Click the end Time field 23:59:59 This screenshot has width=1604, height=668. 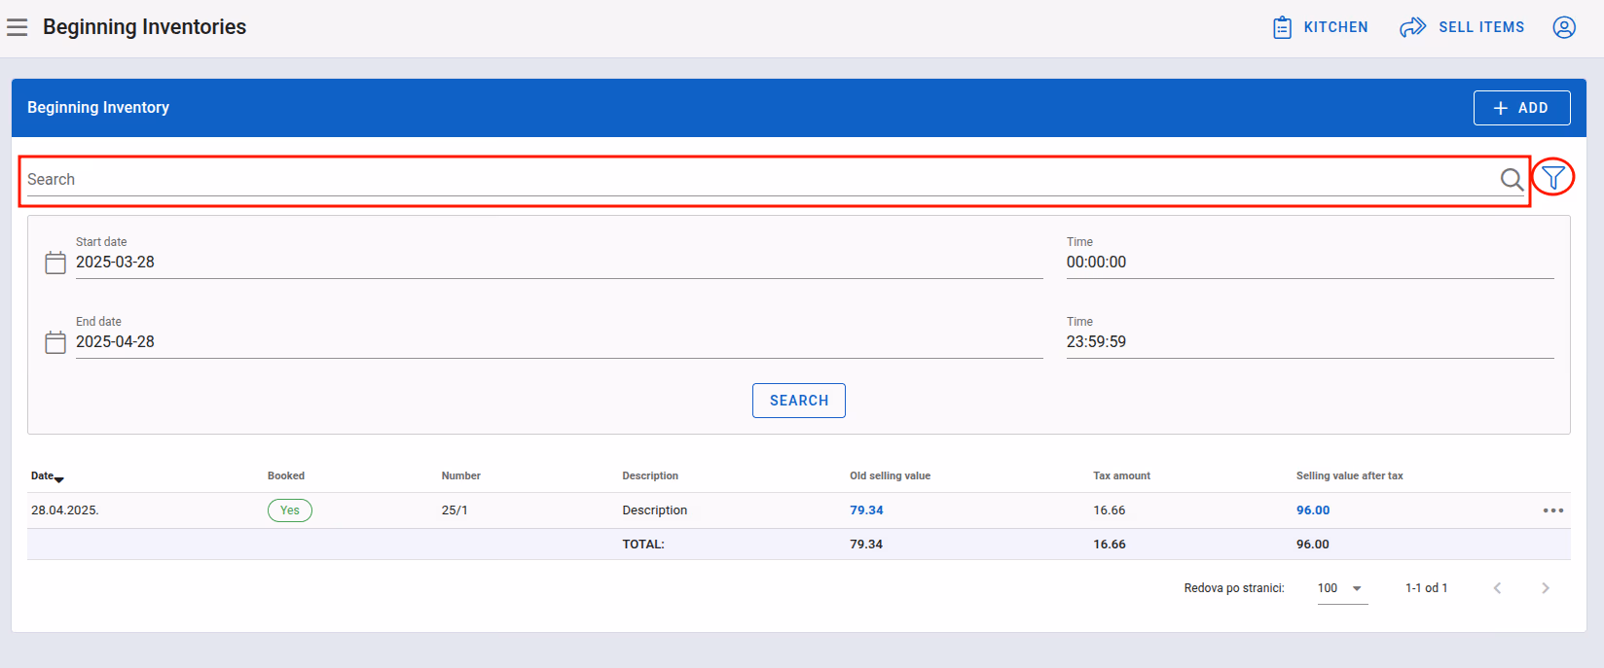[1310, 342]
